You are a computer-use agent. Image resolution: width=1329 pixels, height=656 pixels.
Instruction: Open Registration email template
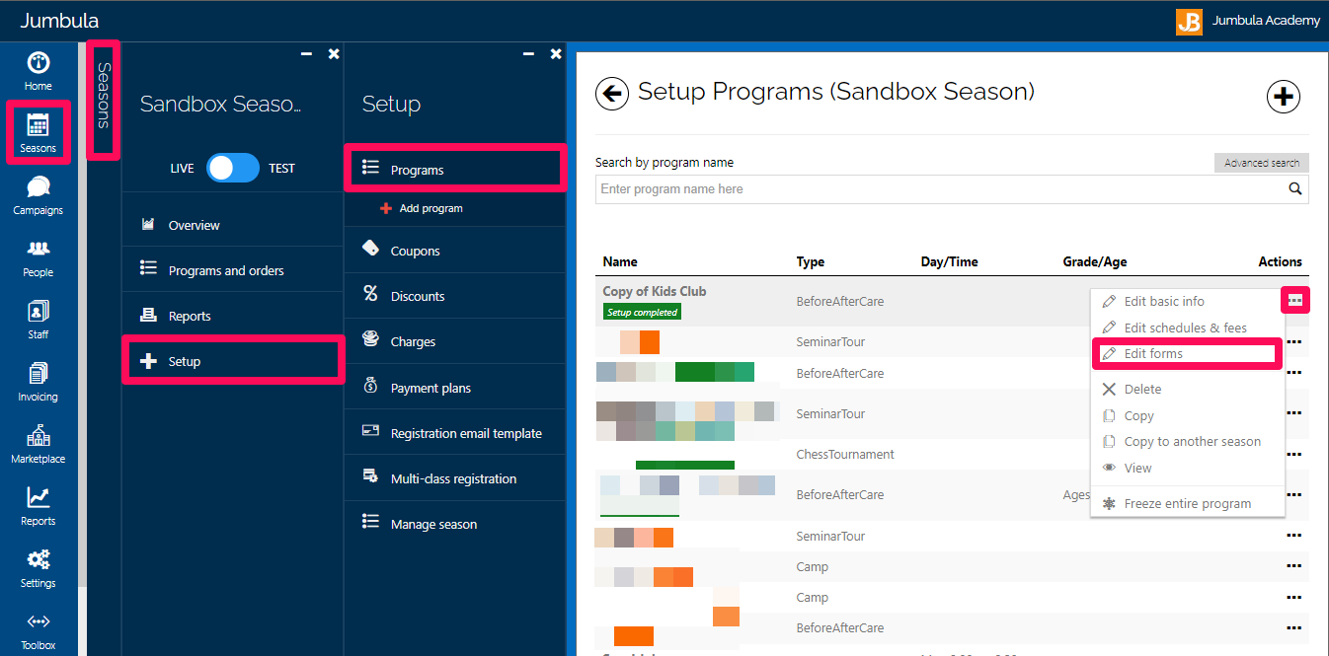(x=455, y=433)
